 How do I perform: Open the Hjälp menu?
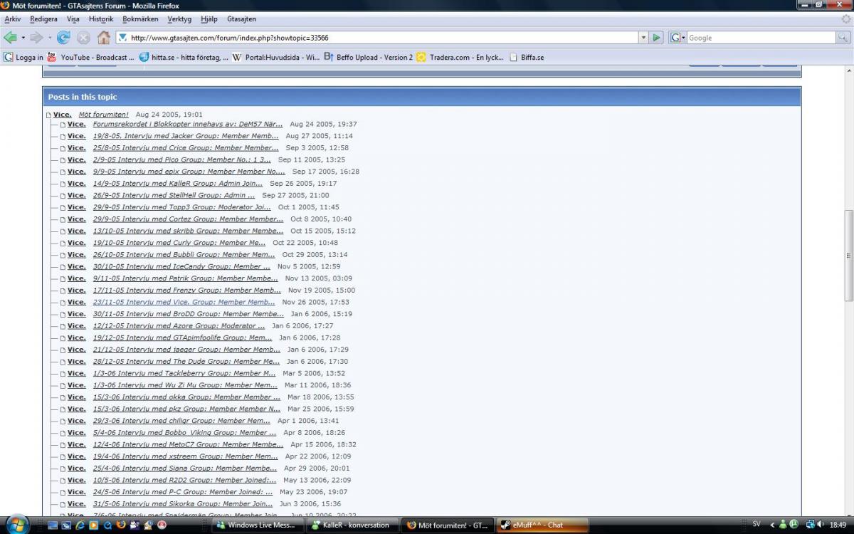(x=209, y=19)
